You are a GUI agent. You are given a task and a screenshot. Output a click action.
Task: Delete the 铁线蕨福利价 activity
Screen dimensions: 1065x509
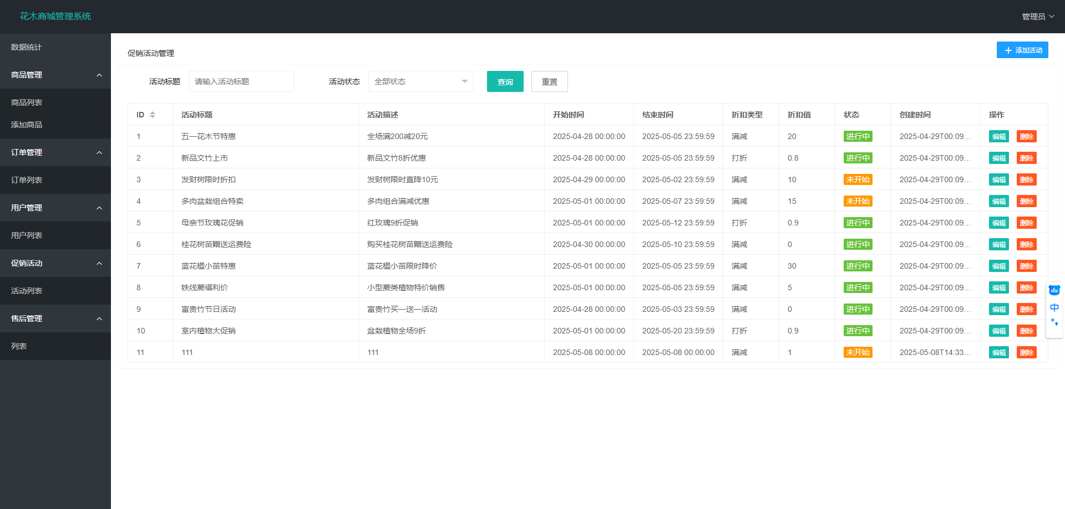1027,287
